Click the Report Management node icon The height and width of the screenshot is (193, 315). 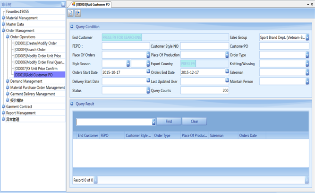coord(3,113)
